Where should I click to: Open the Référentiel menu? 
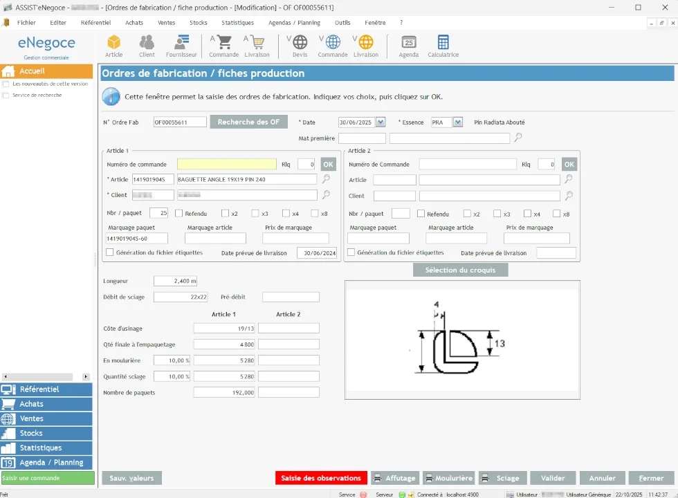coord(95,22)
